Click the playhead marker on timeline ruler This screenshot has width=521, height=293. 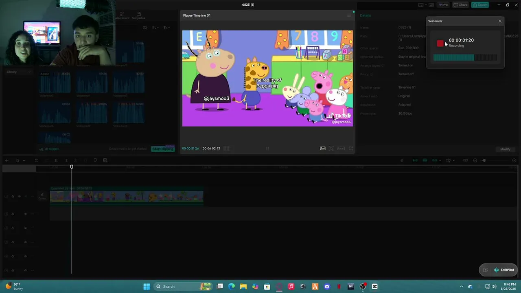(x=72, y=167)
